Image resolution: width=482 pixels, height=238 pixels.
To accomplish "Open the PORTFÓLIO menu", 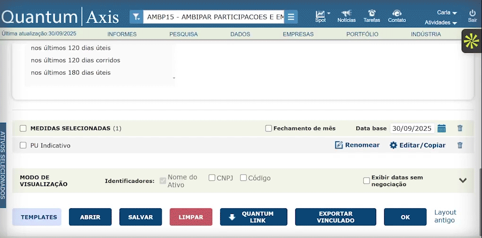I will pyautogui.click(x=362, y=34).
